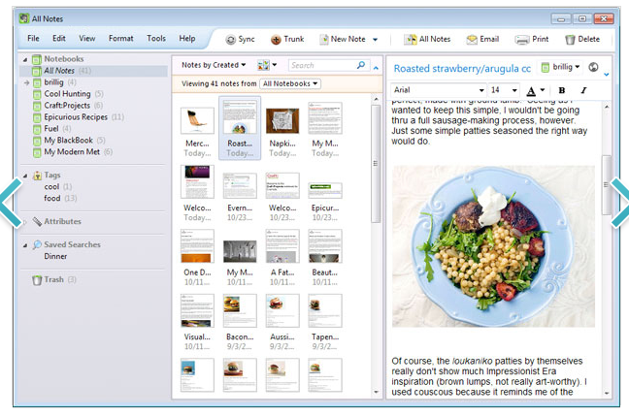Click the globe icon beside brillig

[x=593, y=67]
